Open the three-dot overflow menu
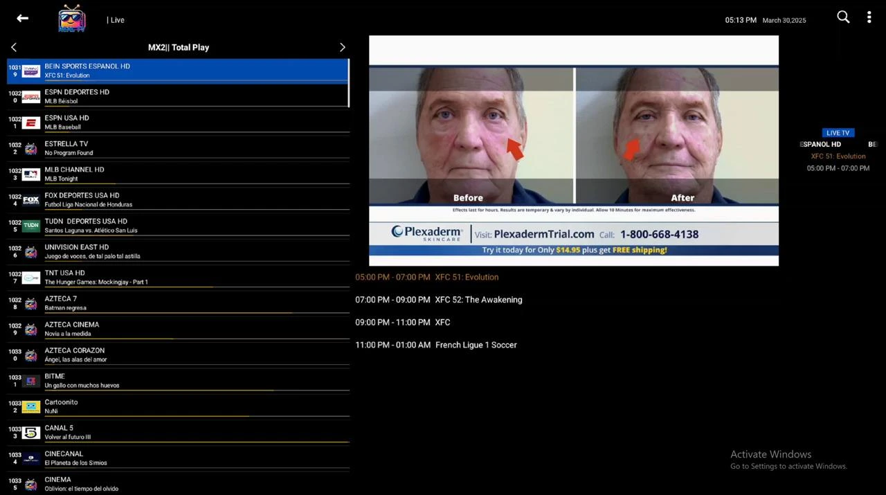The width and height of the screenshot is (886, 495). pos(869,17)
